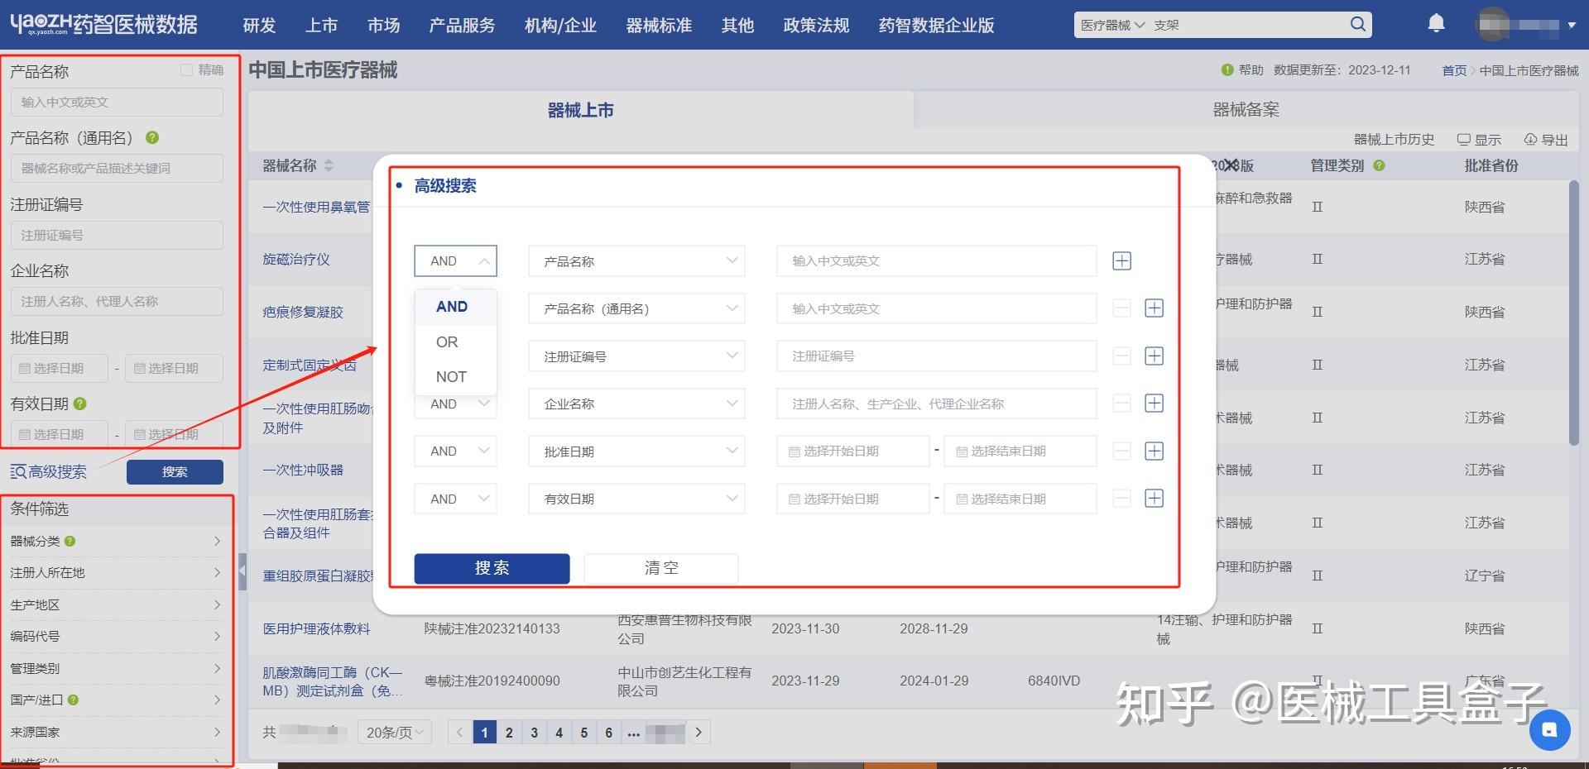Open the 研发 top menu

(259, 26)
